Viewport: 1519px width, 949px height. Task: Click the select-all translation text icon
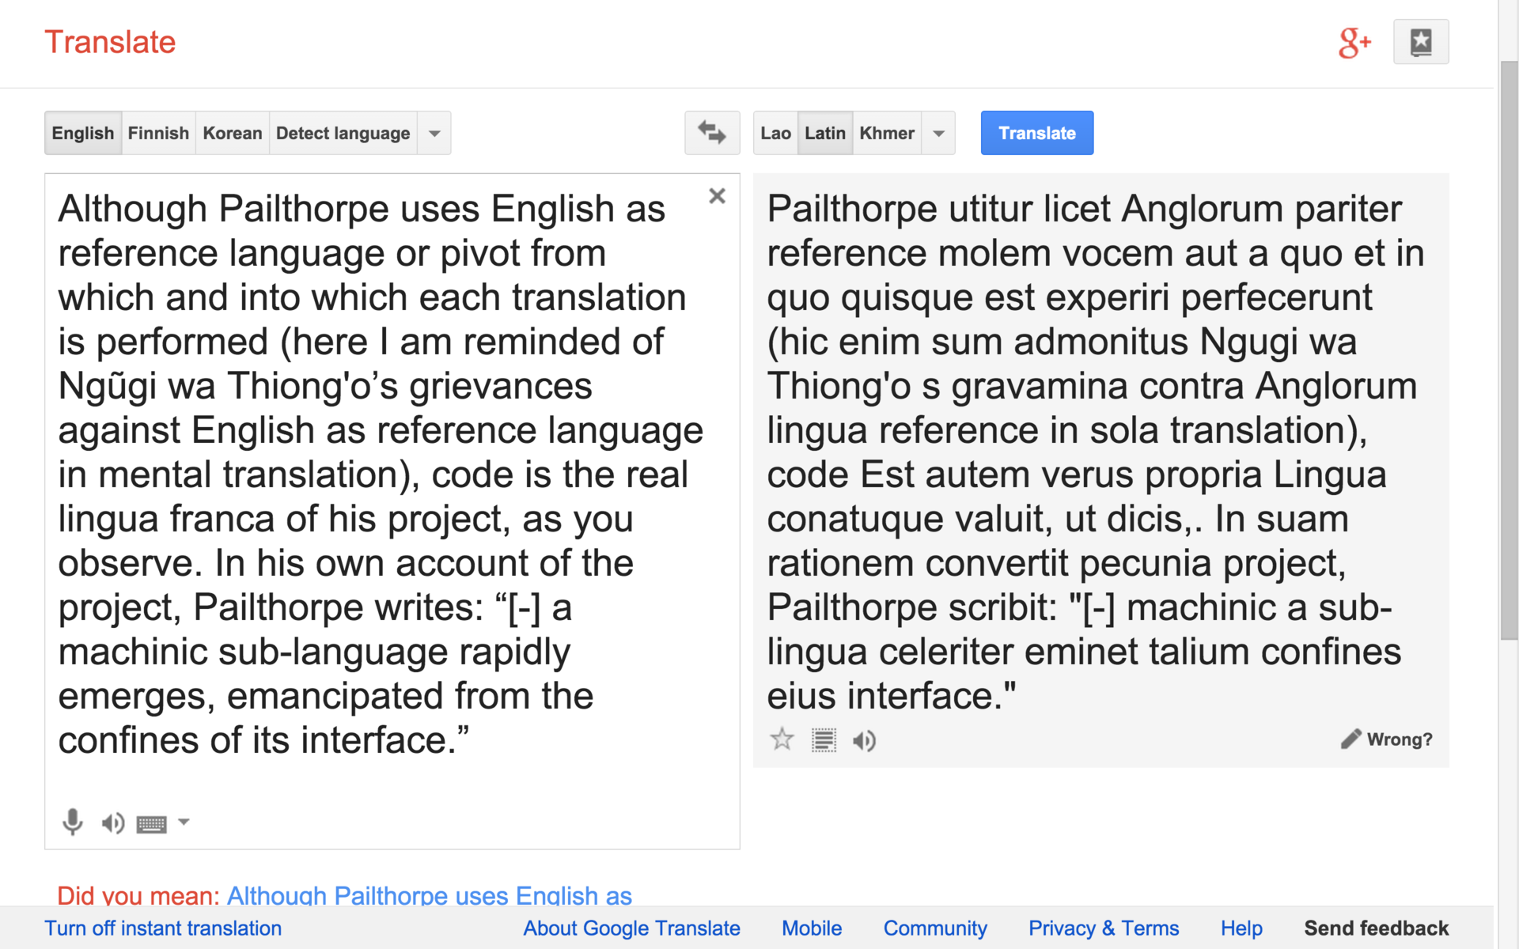point(824,740)
